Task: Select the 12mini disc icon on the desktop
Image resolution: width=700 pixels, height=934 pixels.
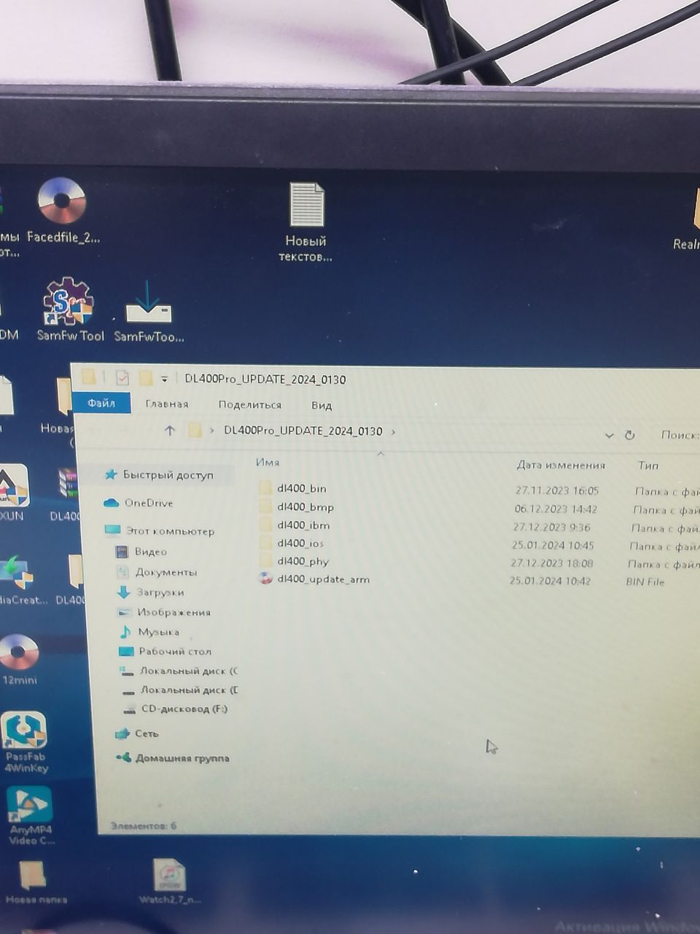Action: pyautogui.click(x=20, y=659)
